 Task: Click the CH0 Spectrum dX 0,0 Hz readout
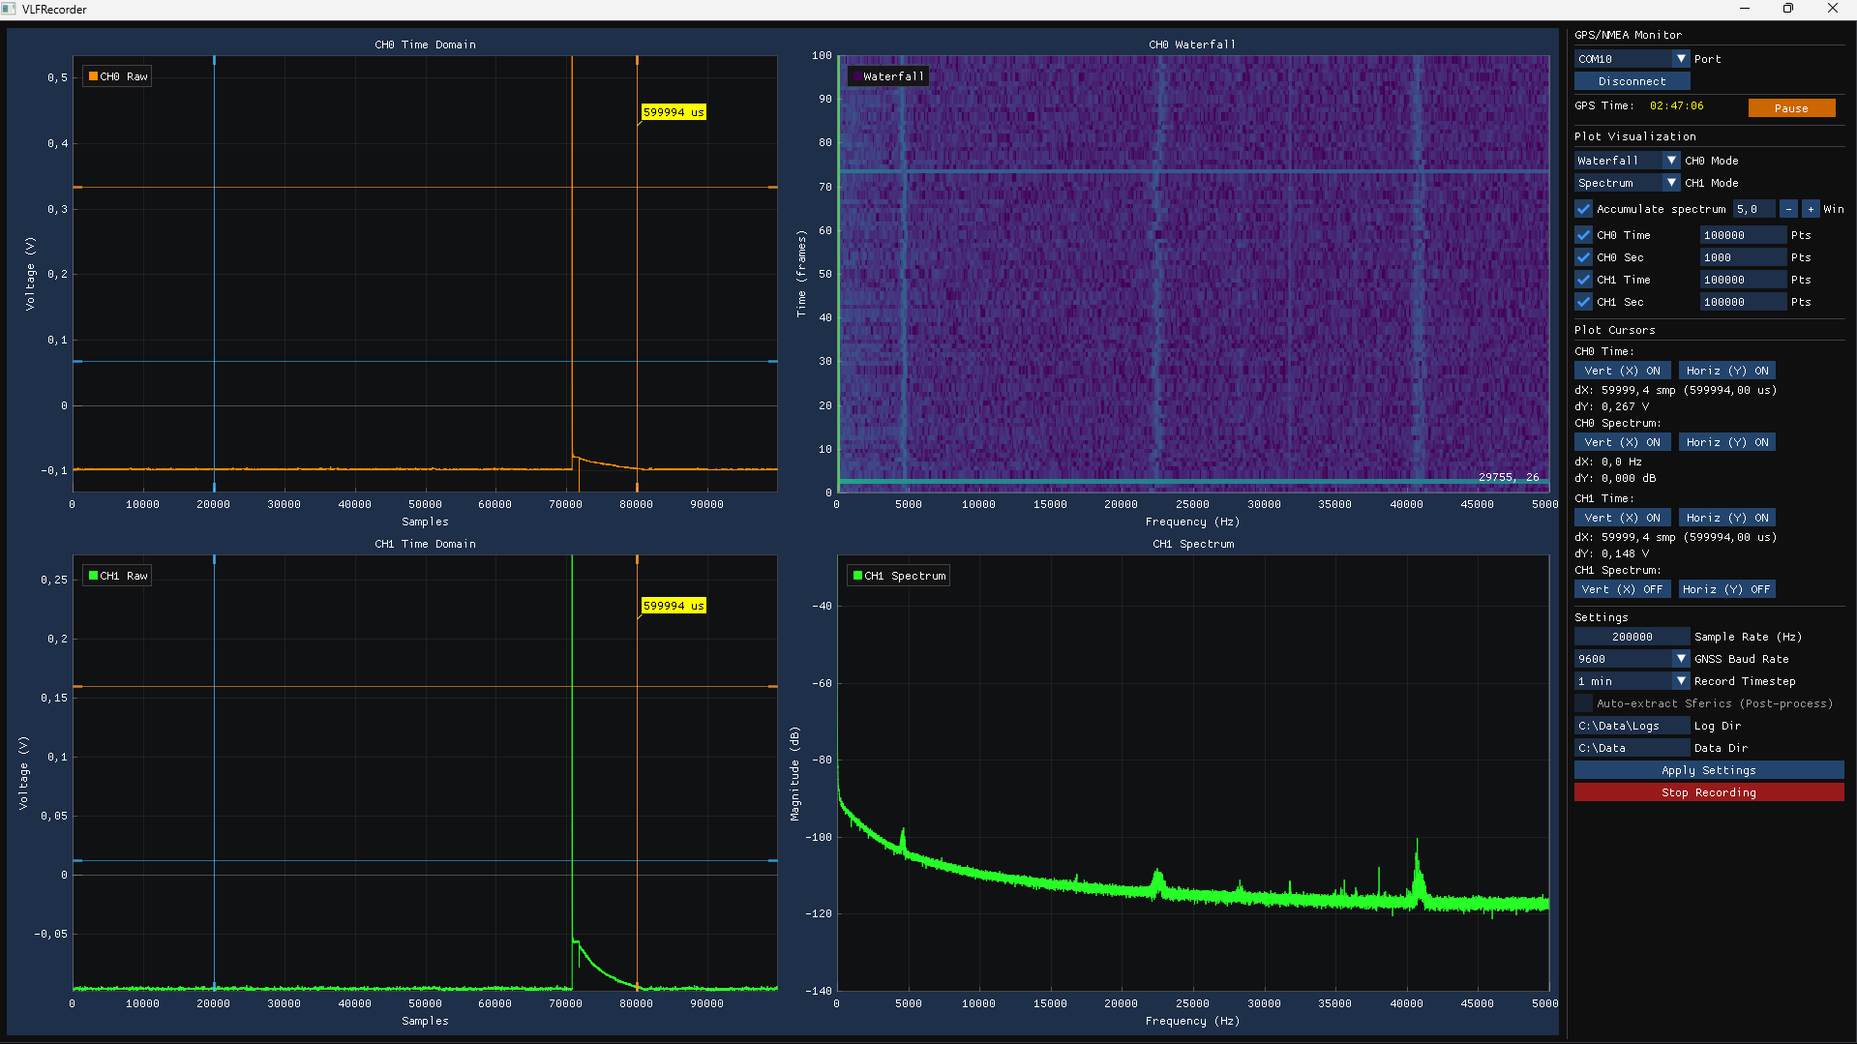point(1607,462)
